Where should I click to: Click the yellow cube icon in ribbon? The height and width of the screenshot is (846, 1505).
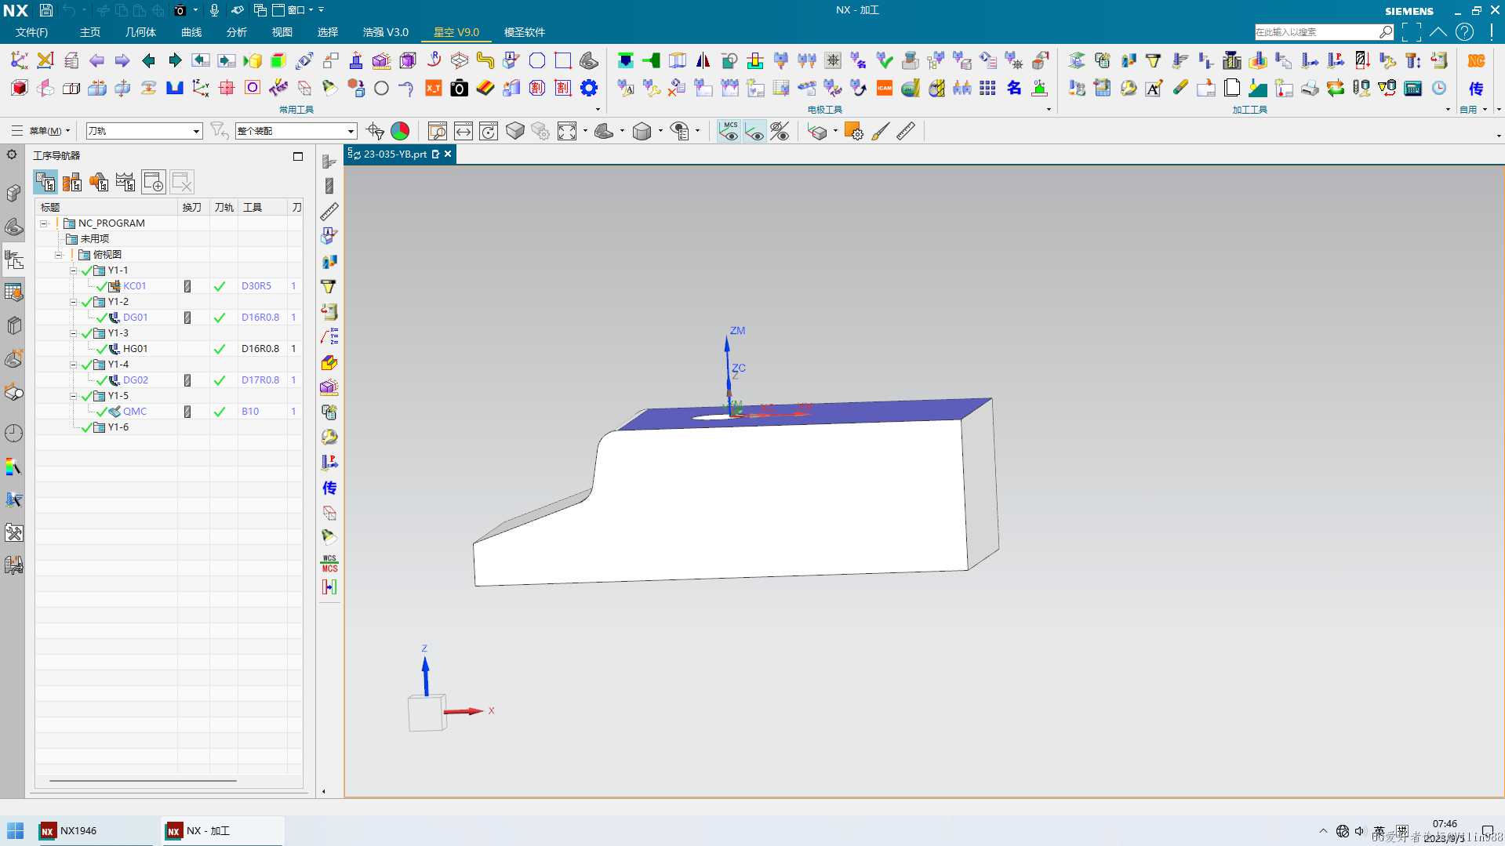[x=253, y=61]
